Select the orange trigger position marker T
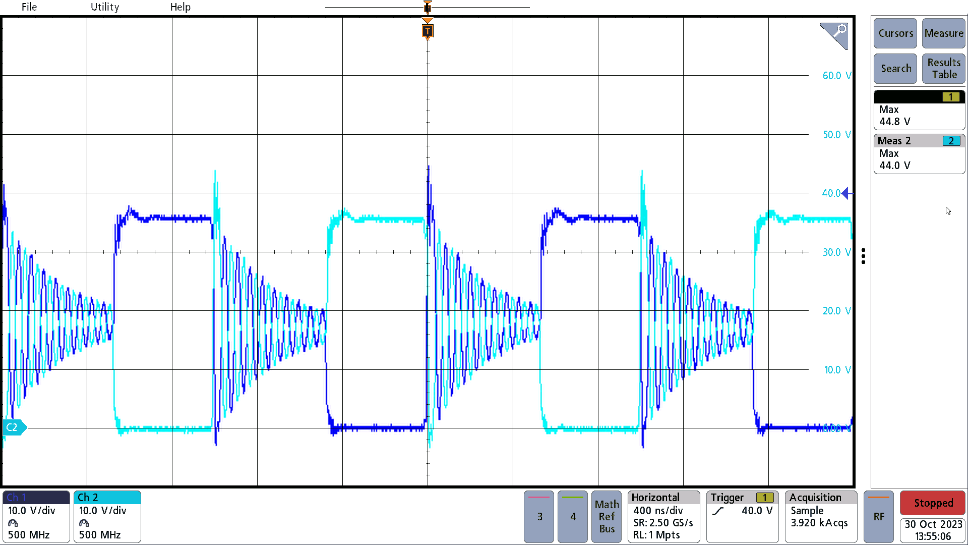Viewport: 968px width, 545px height. 428,31
